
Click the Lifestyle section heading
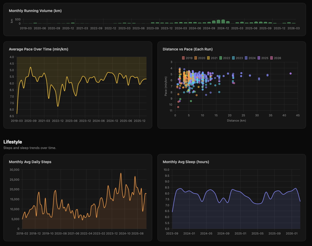tap(13, 142)
